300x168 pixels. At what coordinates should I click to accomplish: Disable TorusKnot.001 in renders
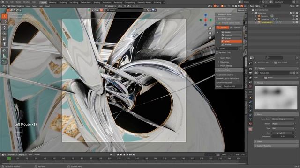coord(297,22)
